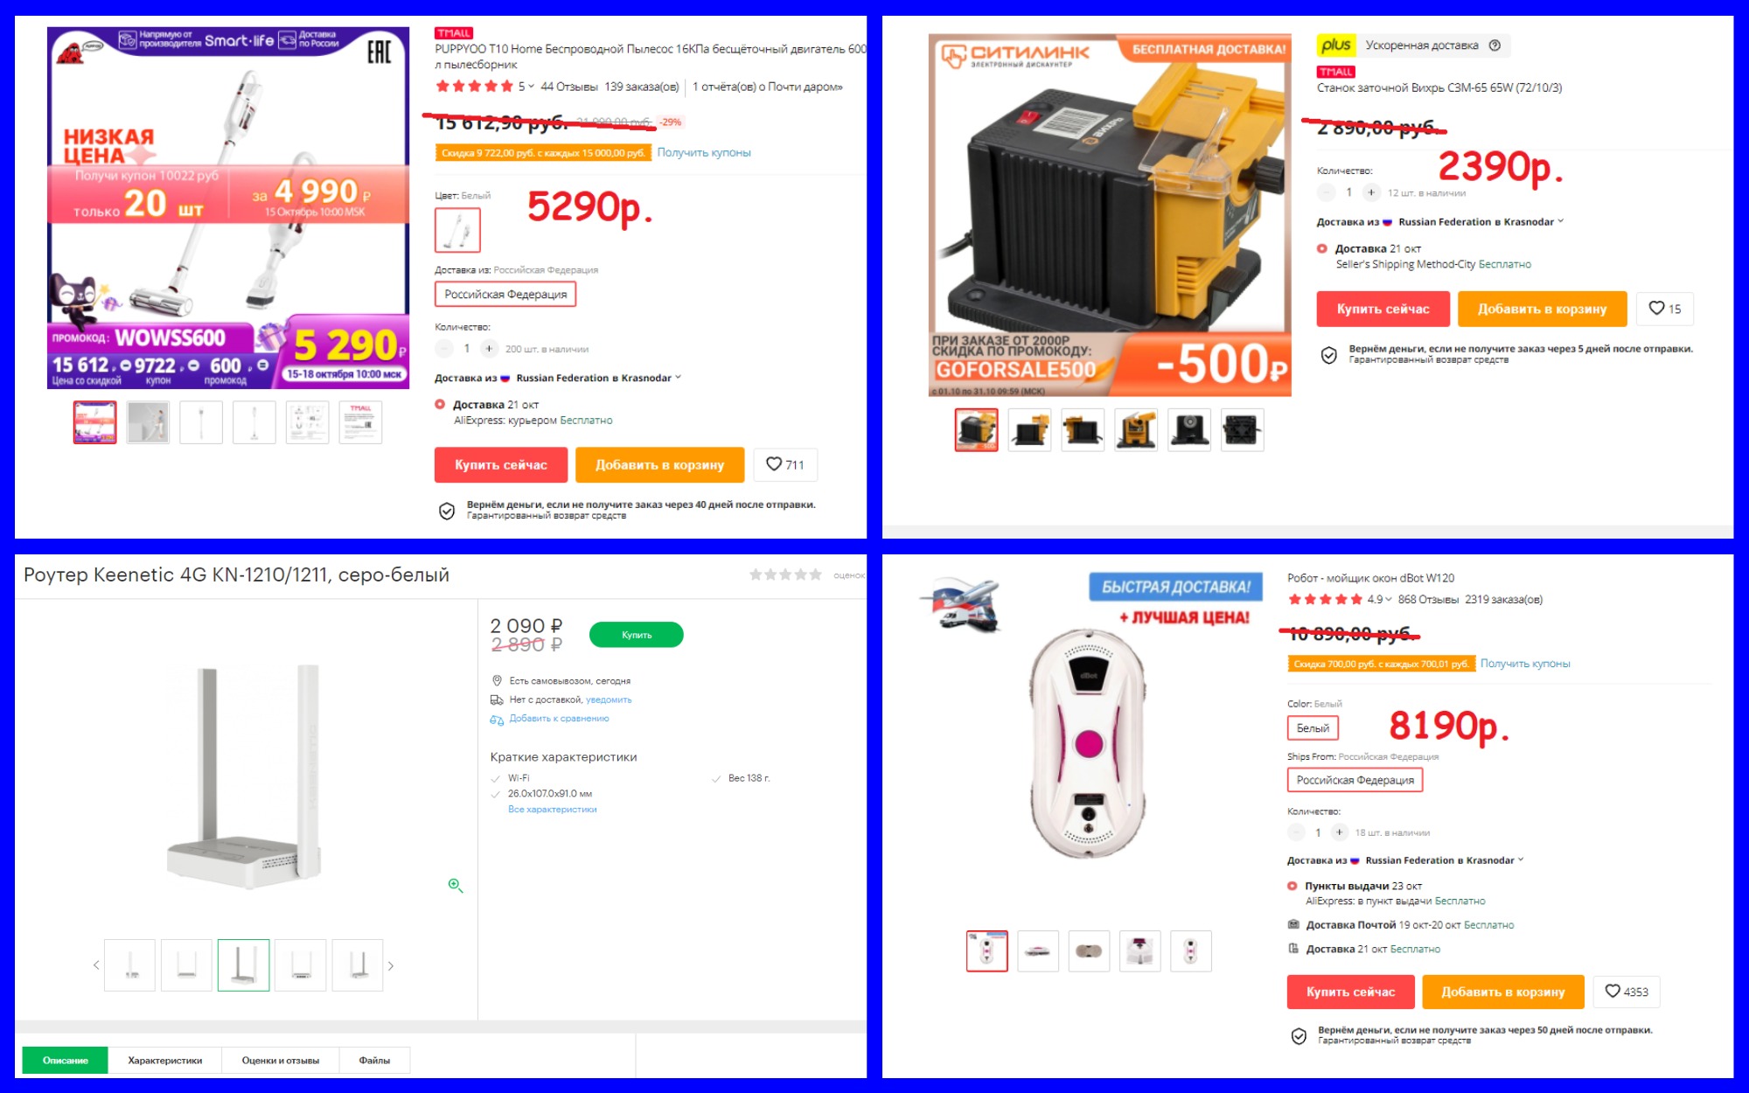The image size is (1749, 1093).
Task: Click the help question icon near Ускоренная доставка
Action: pos(1495,45)
